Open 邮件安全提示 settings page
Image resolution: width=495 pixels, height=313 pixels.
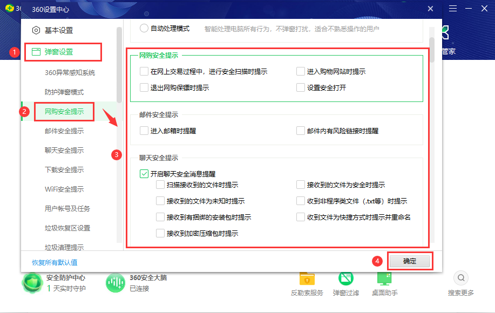[x=64, y=131]
